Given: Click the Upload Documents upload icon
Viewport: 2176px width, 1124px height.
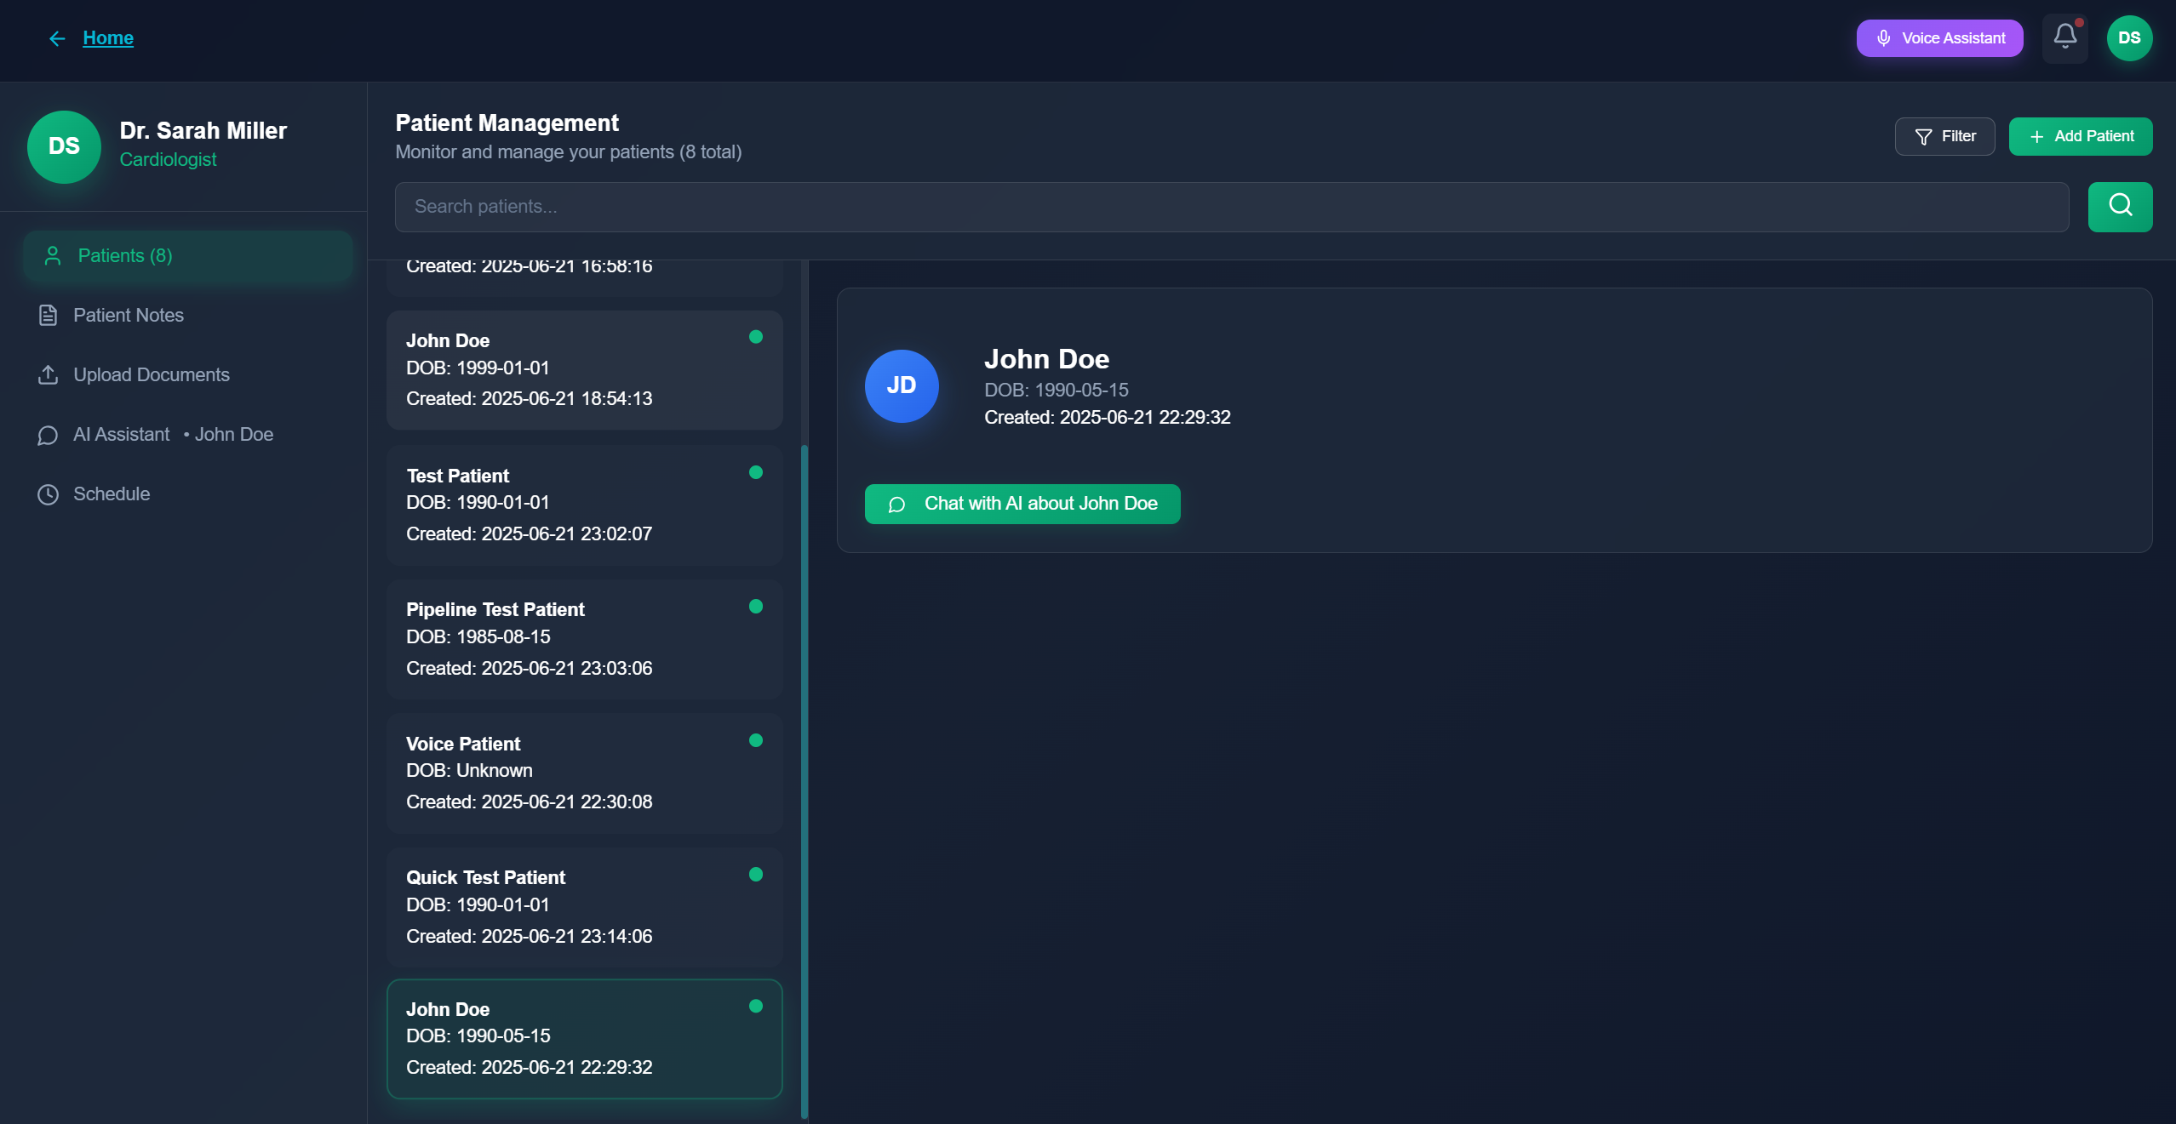Looking at the screenshot, I should [x=48, y=375].
